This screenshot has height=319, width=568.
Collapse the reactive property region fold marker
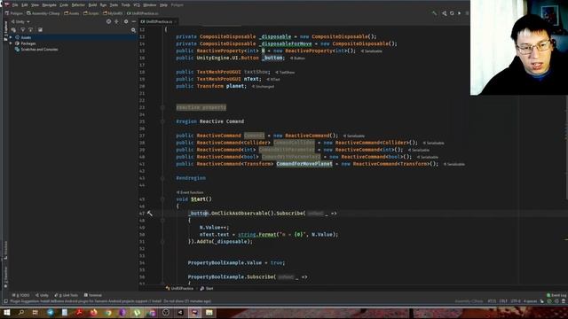click(162, 107)
